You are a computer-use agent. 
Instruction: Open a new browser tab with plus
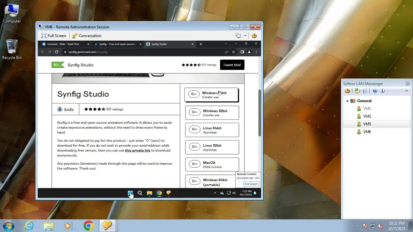pyautogui.click(x=201, y=44)
